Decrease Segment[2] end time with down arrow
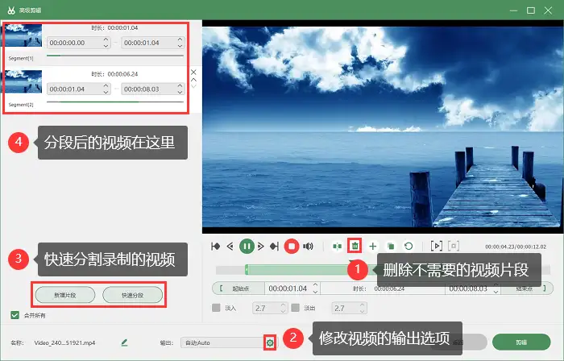The image size is (564, 361). [180, 93]
